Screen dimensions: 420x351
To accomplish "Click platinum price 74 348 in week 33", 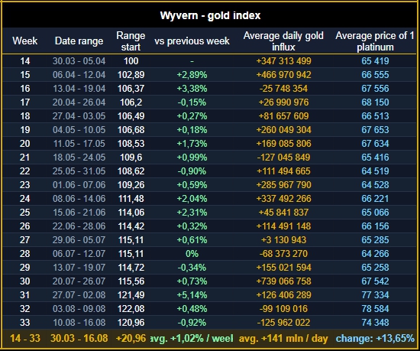I will coord(375,323).
